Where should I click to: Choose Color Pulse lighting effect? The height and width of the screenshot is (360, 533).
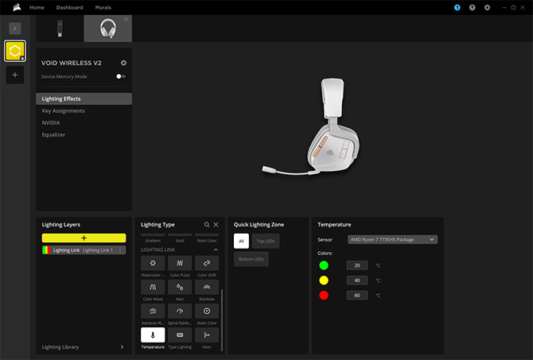pos(180,263)
